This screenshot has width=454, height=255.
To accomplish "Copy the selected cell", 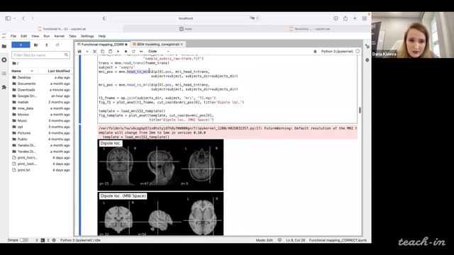I will (102, 52).
